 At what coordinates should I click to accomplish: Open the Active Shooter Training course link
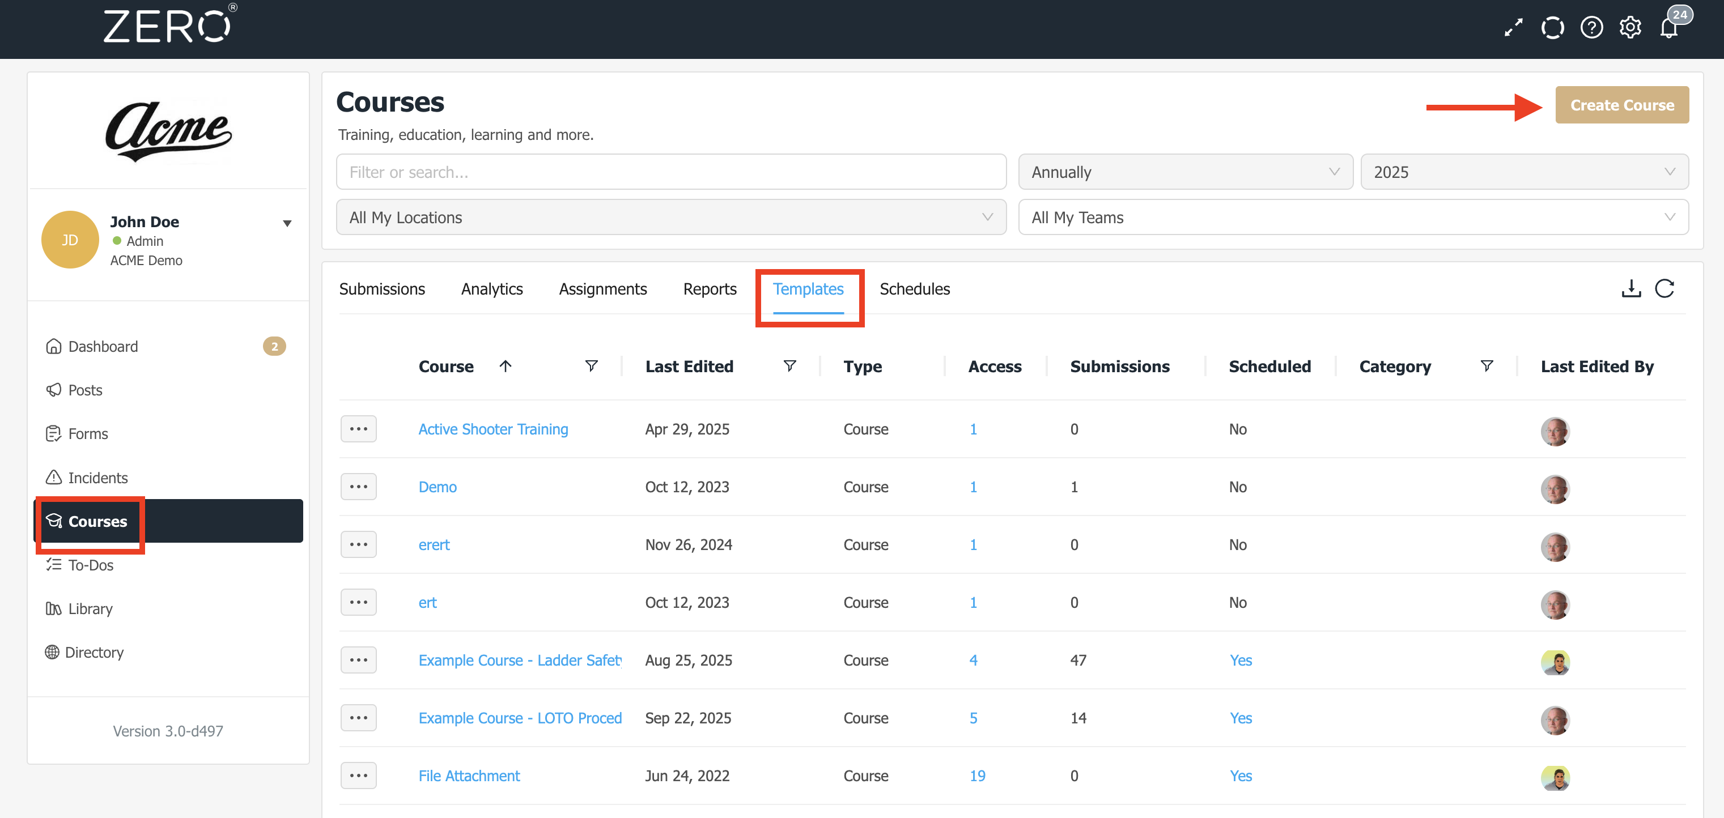(492, 429)
